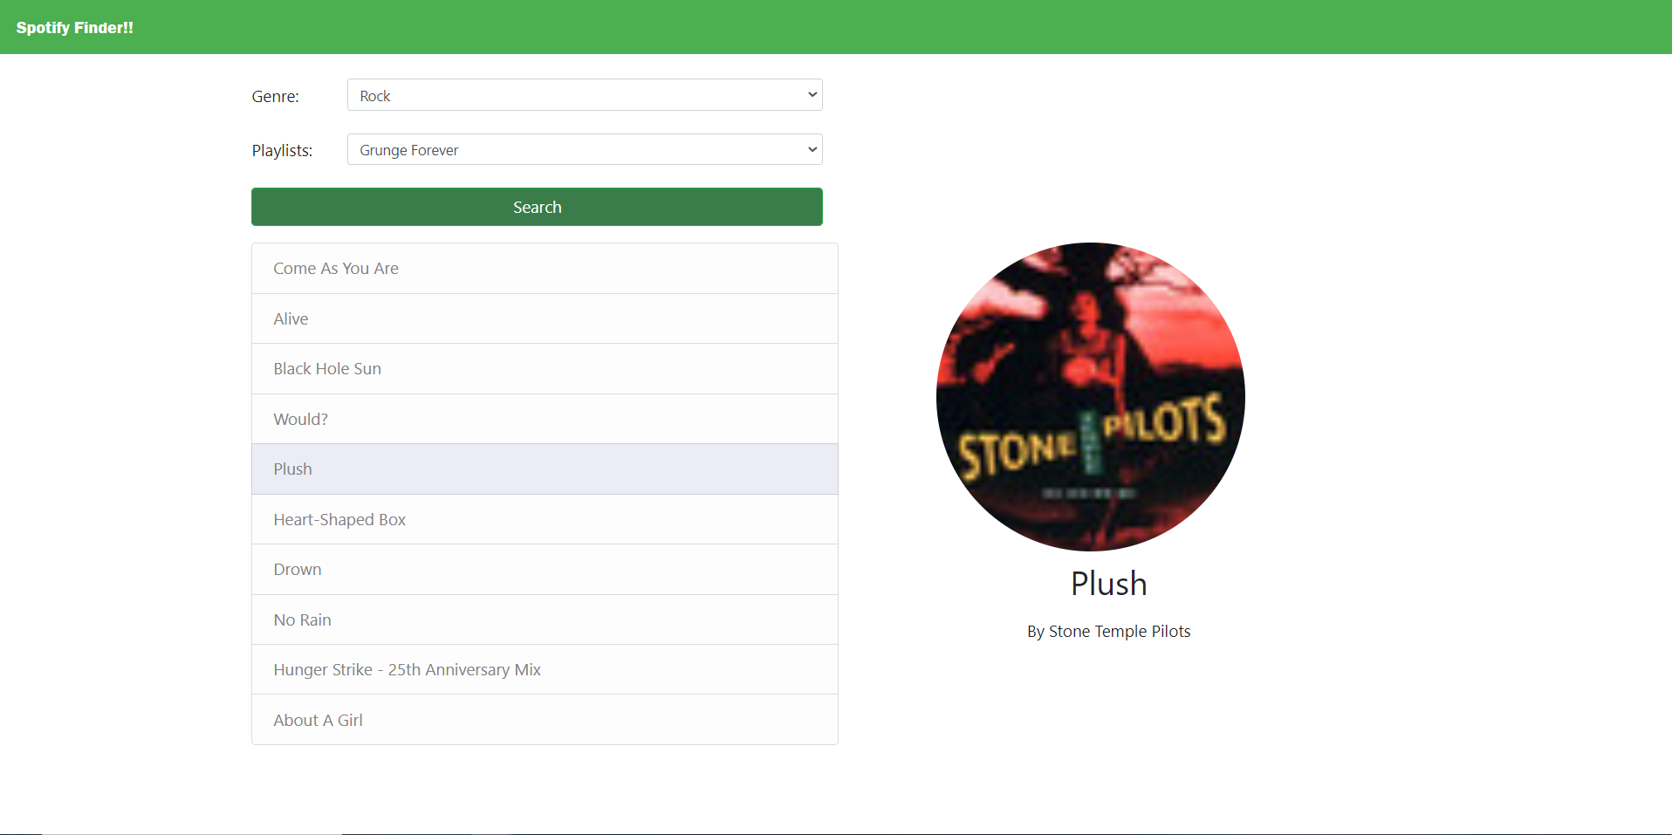Click the Genre: label
This screenshot has width=1672, height=835.
point(276,96)
